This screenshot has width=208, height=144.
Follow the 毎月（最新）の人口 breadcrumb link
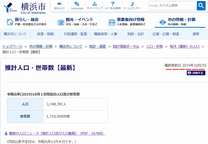coord(184,46)
